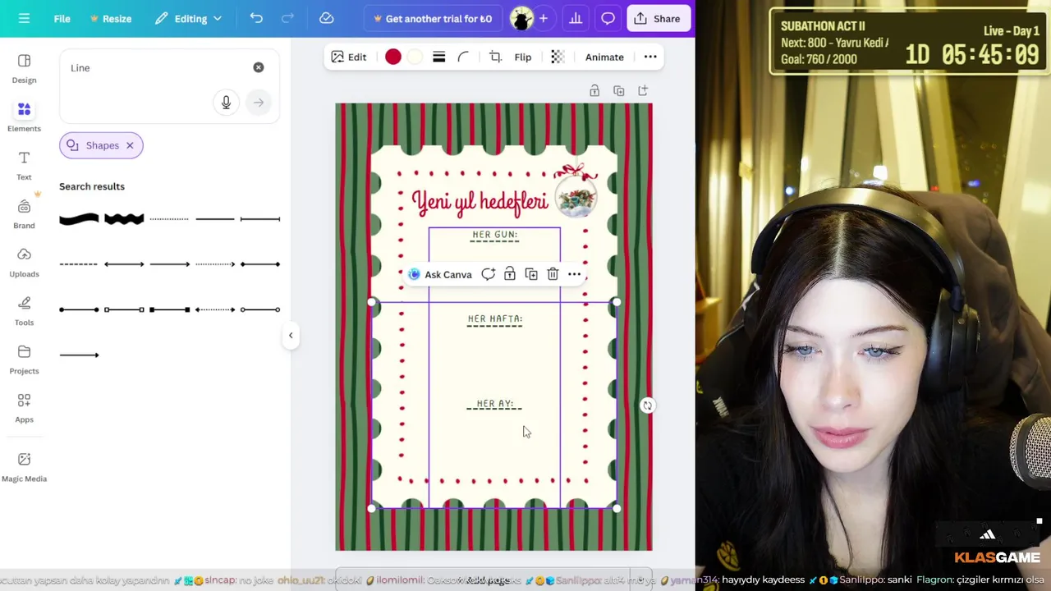Screen dimensions: 1051x591
Task: Open the hamburger main menu
Action: coord(24,18)
